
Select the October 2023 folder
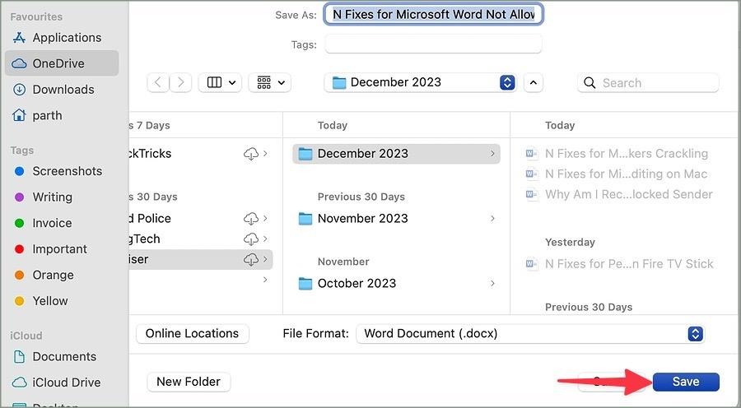point(397,283)
